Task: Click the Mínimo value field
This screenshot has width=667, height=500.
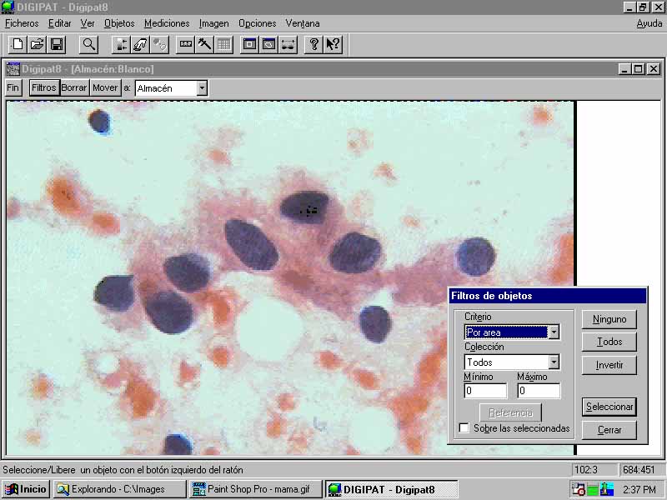Action: 485,391
